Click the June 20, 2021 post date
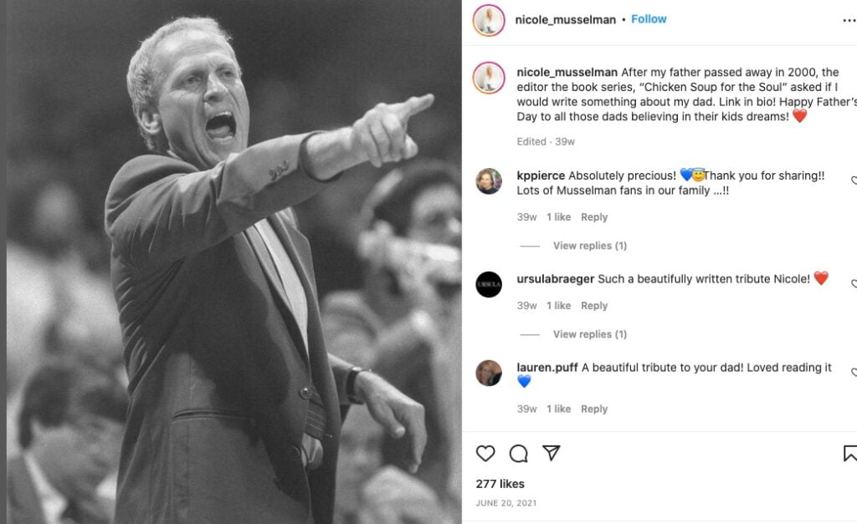Viewport: 857px width, 524px height. (505, 503)
